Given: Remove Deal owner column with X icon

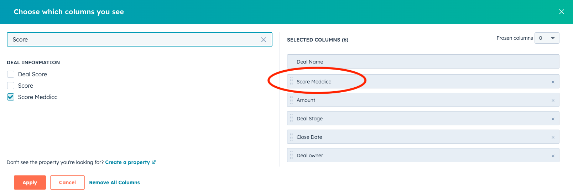Looking at the screenshot, I should 553,156.
